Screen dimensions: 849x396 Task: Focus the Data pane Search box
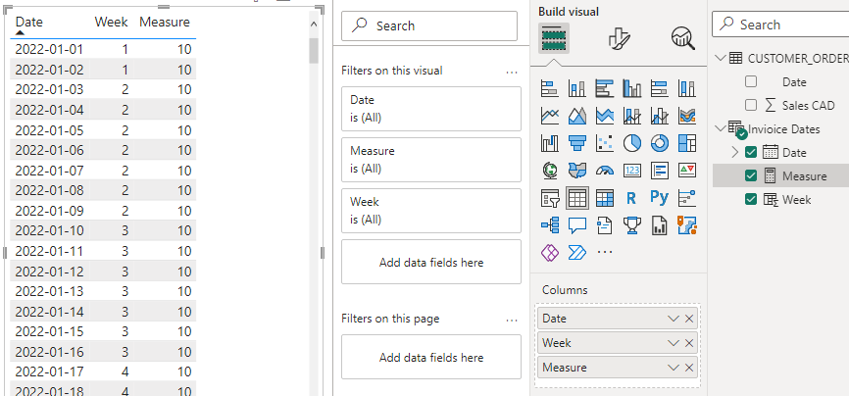click(780, 25)
